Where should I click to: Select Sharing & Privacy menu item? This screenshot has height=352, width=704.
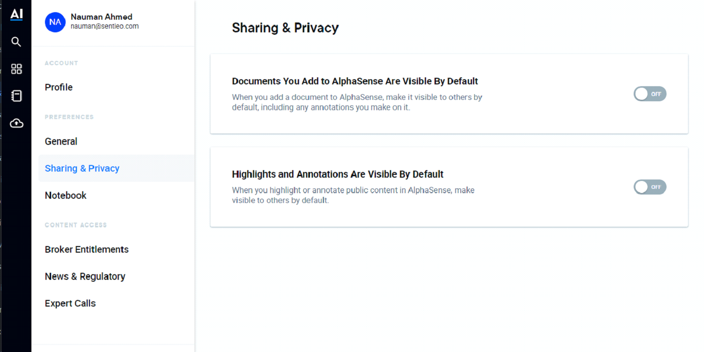(82, 168)
